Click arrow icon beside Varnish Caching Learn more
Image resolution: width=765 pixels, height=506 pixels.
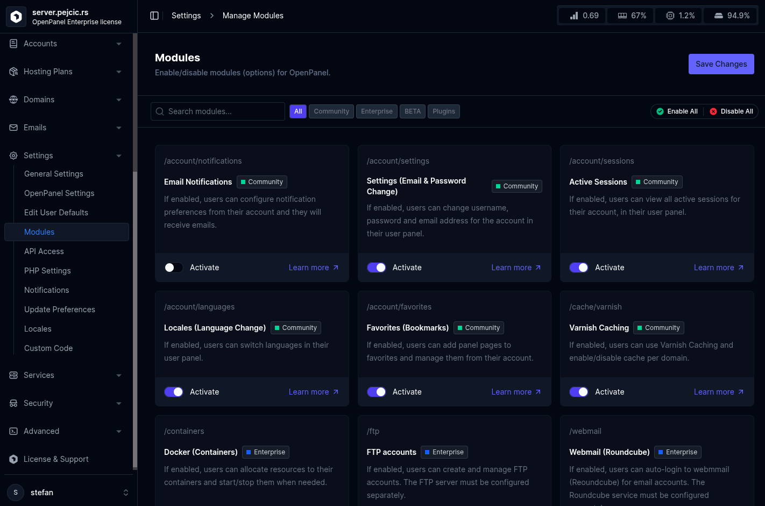point(741,392)
